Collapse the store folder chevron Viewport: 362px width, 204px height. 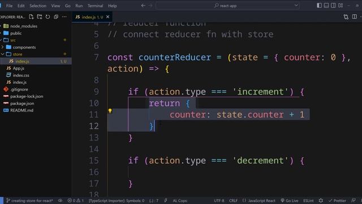click(x=2, y=54)
